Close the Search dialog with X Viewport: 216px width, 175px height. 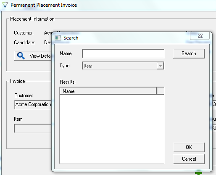(x=200, y=36)
